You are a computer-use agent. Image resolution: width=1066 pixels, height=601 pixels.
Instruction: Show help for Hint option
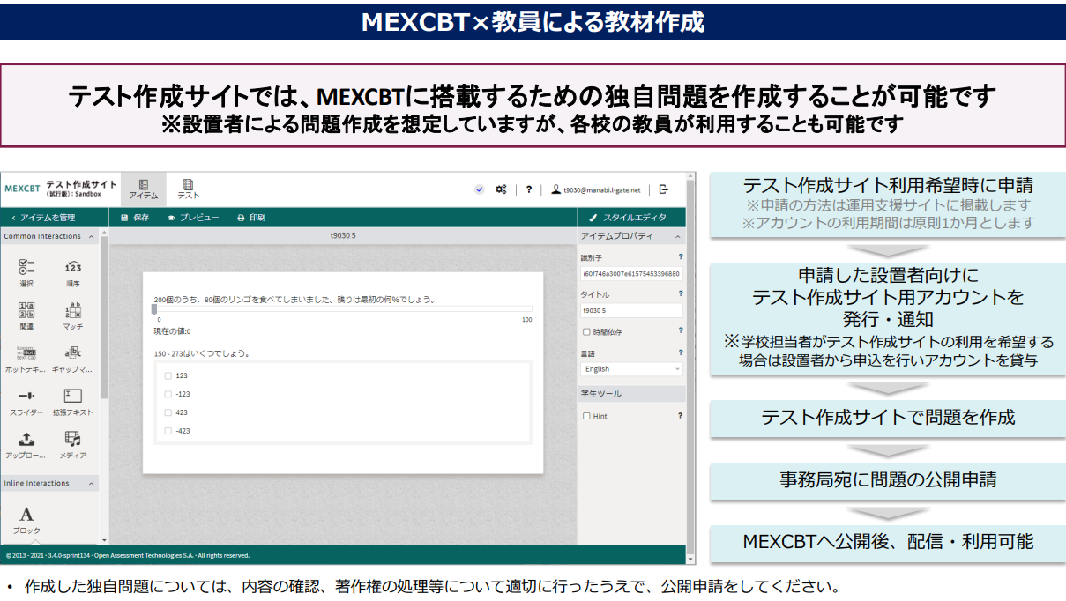(x=681, y=415)
